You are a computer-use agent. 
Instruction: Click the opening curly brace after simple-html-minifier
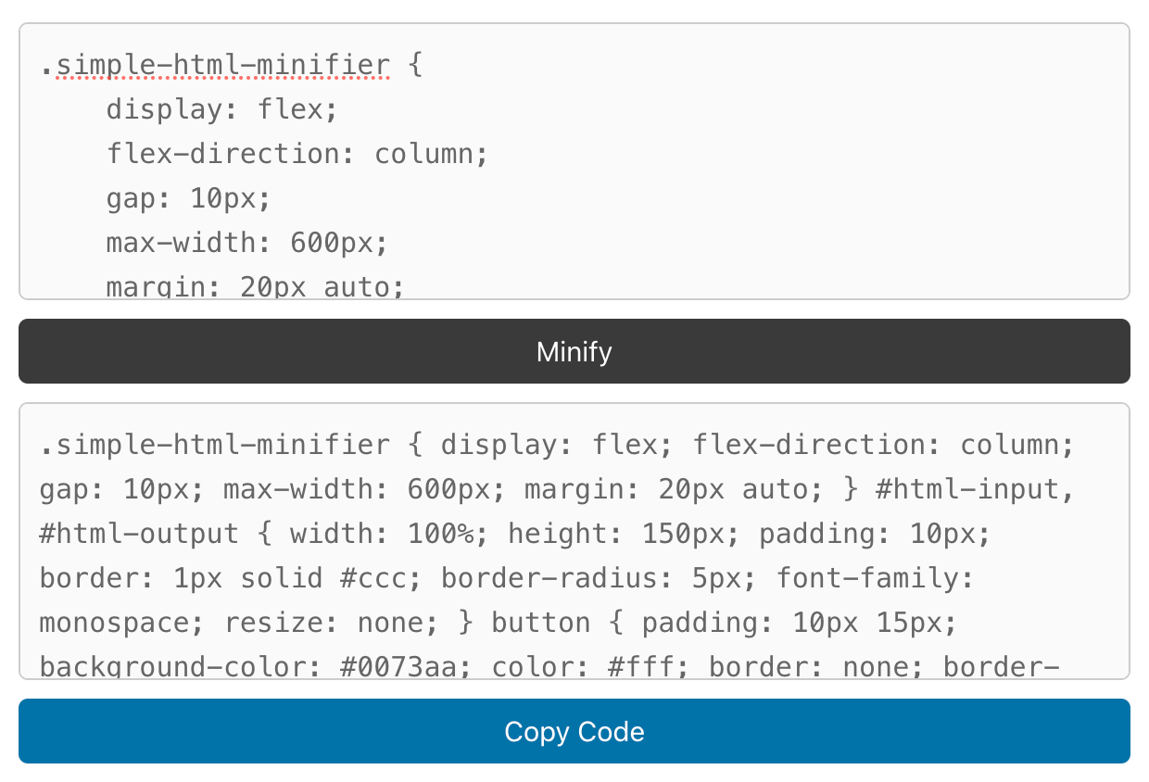[415, 65]
